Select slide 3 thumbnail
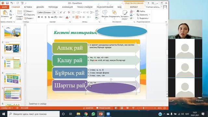 pyautogui.click(x=12, y=63)
